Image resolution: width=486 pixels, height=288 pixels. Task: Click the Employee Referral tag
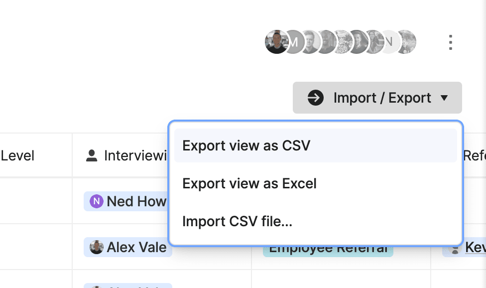pos(328,251)
